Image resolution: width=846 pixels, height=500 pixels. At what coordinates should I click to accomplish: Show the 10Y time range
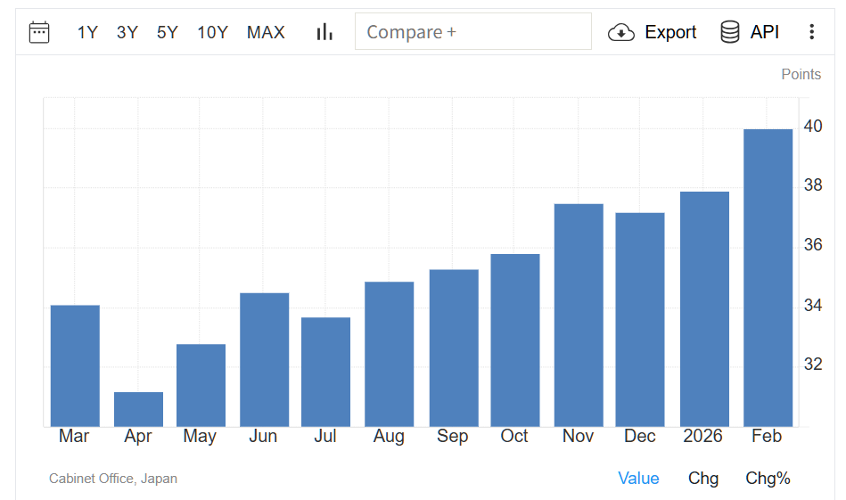pos(212,32)
